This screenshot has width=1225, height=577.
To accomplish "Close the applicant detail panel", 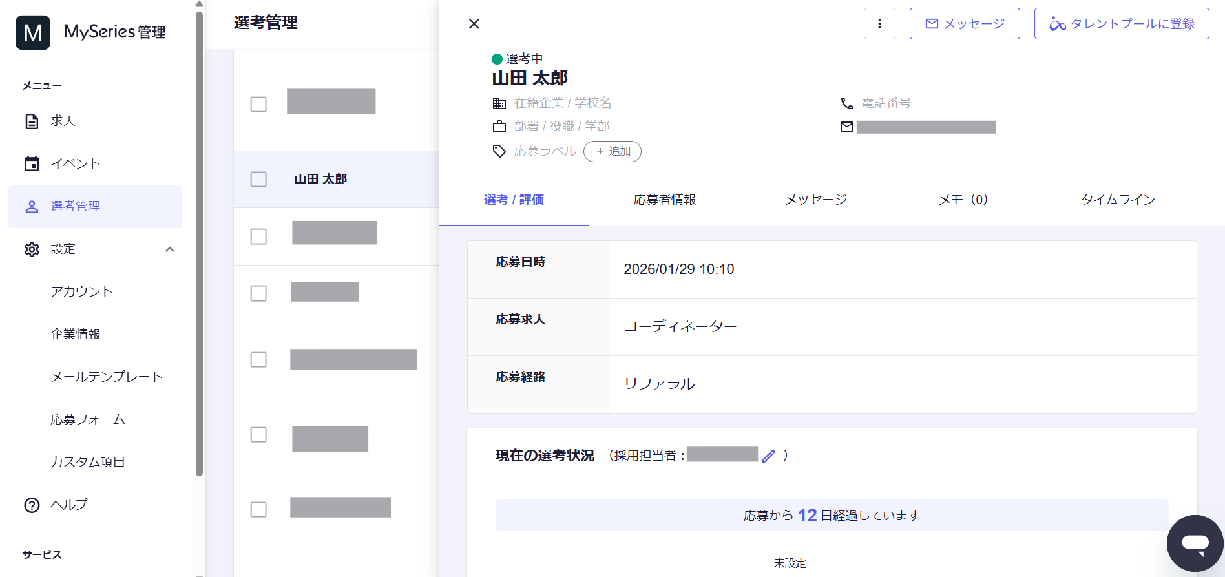I will pos(474,24).
